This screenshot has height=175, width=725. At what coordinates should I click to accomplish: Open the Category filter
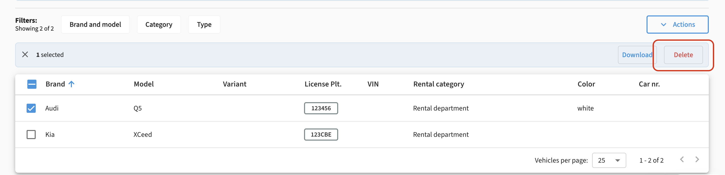pos(159,25)
